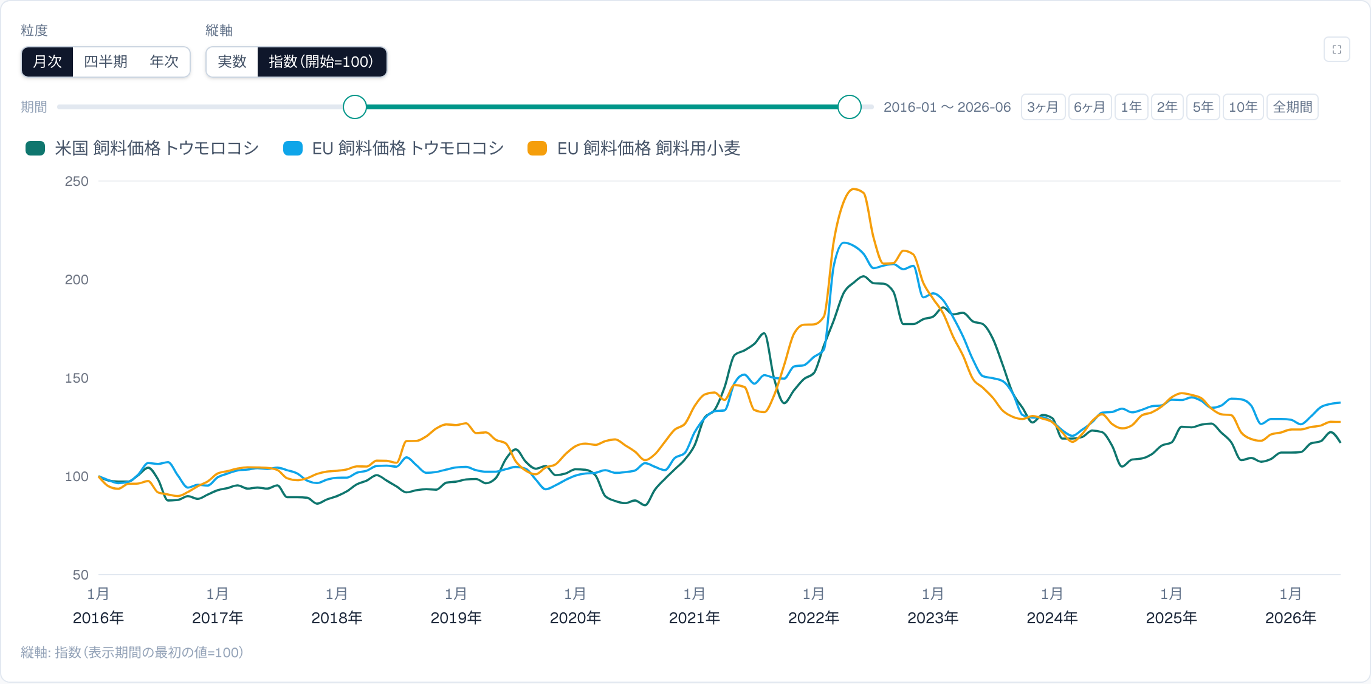Click the period slider start handle
Screen dimensions: 1371x684
pos(355,107)
